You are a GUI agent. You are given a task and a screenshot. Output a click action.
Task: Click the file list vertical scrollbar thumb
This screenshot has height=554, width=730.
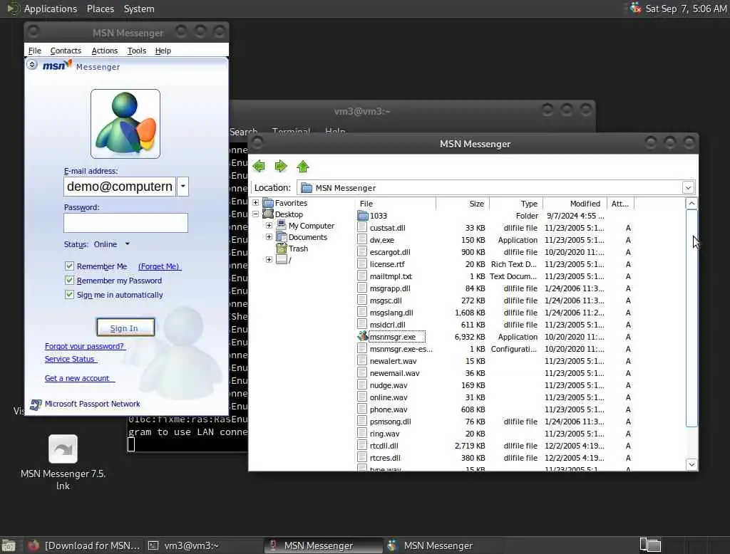[x=692, y=318]
